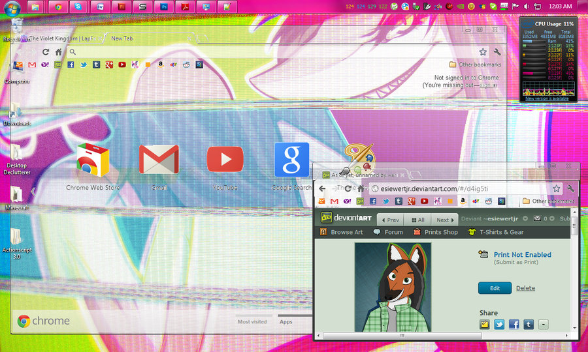Image resolution: width=588 pixels, height=352 pixels.
Task: Select the New Tab tab
Action: [122, 38]
